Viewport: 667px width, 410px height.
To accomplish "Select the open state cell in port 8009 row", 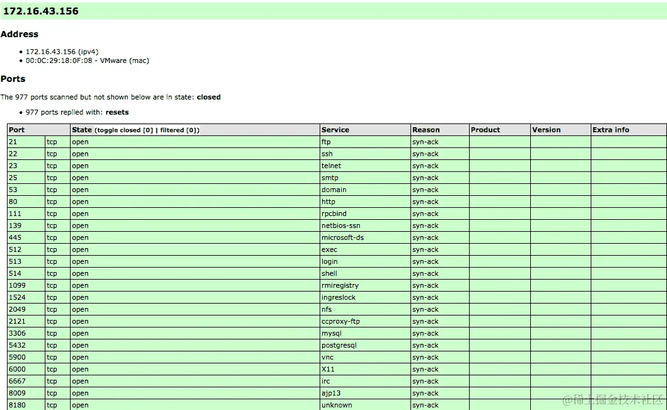I will click(195, 393).
